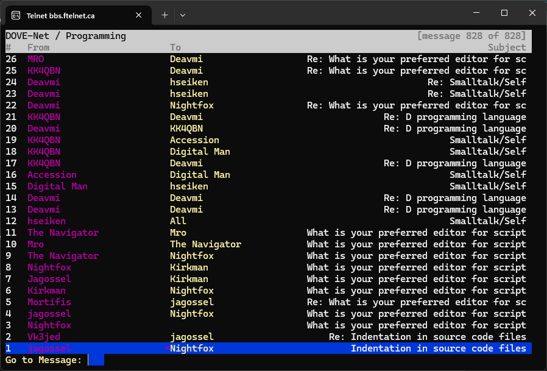
Task: Click the '[message 828 of 828]' counter
Action: (471, 36)
